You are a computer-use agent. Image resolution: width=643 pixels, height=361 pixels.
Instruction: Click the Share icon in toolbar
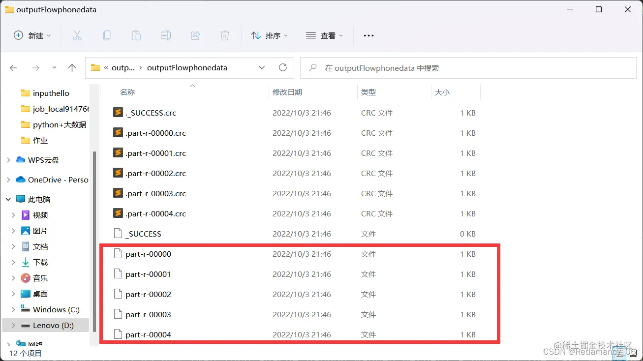(x=195, y=35)
